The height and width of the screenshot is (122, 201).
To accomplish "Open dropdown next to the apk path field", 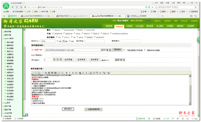I will point(106,50).
